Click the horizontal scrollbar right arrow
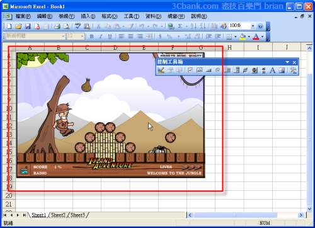The image size is (315, 228). [x=301, y=215]
